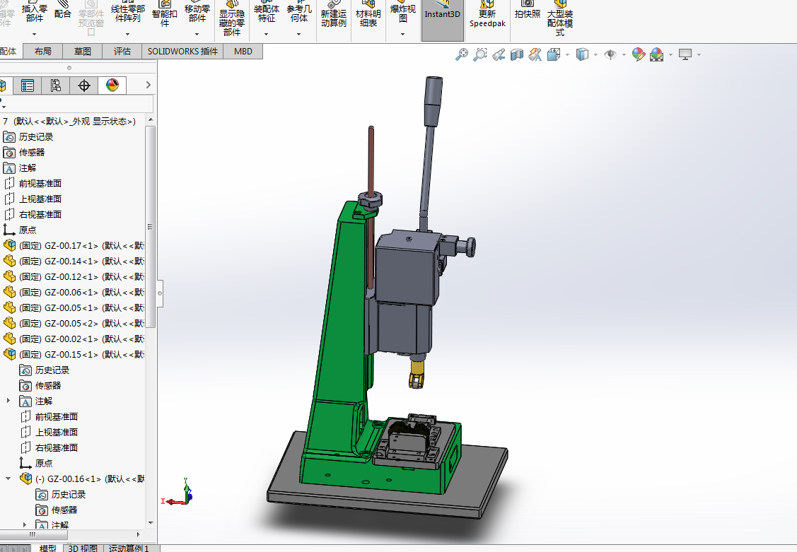Select the 前视基准面 plane at the top level

click(40, 183)
